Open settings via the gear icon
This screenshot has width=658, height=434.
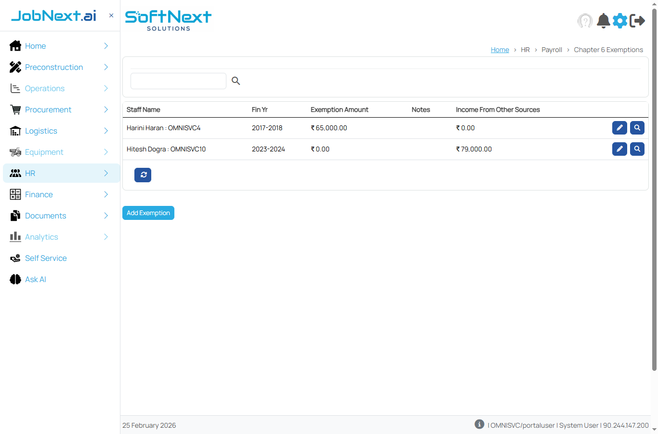click(620, 21)
